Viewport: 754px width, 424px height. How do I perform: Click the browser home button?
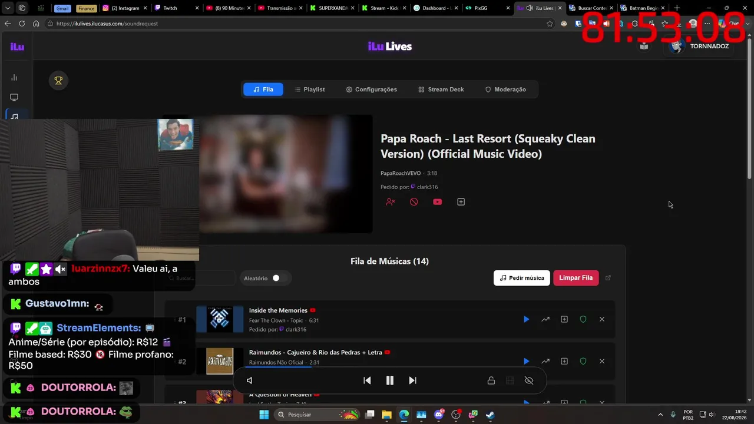click(x=36, y=24)
